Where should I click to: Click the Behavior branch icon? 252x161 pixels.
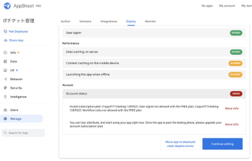(x=5, y=79)
